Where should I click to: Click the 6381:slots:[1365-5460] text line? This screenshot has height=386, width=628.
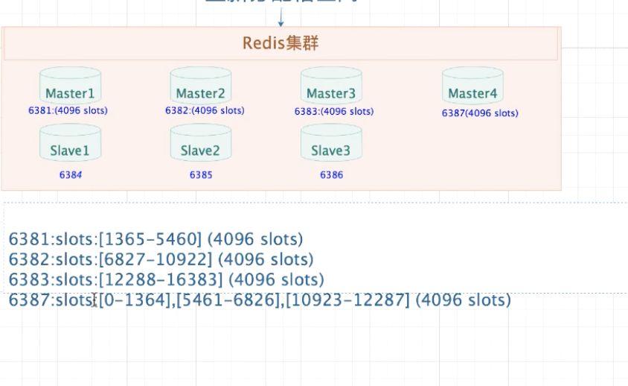(156, 240)
